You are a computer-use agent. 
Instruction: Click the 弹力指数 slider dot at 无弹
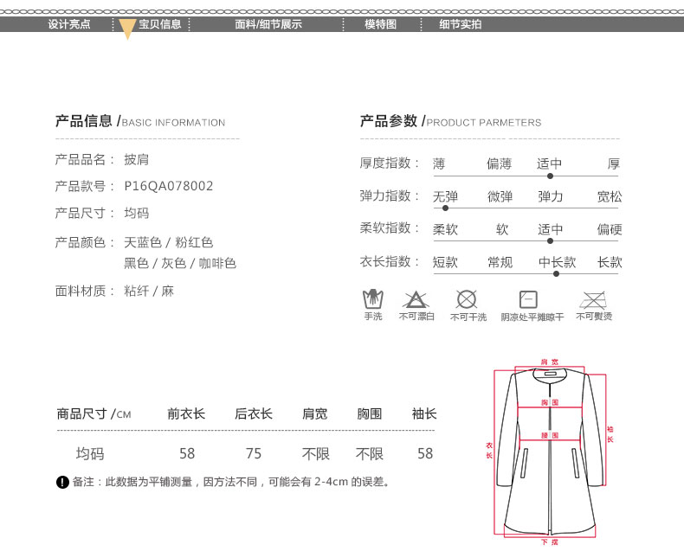445,208
